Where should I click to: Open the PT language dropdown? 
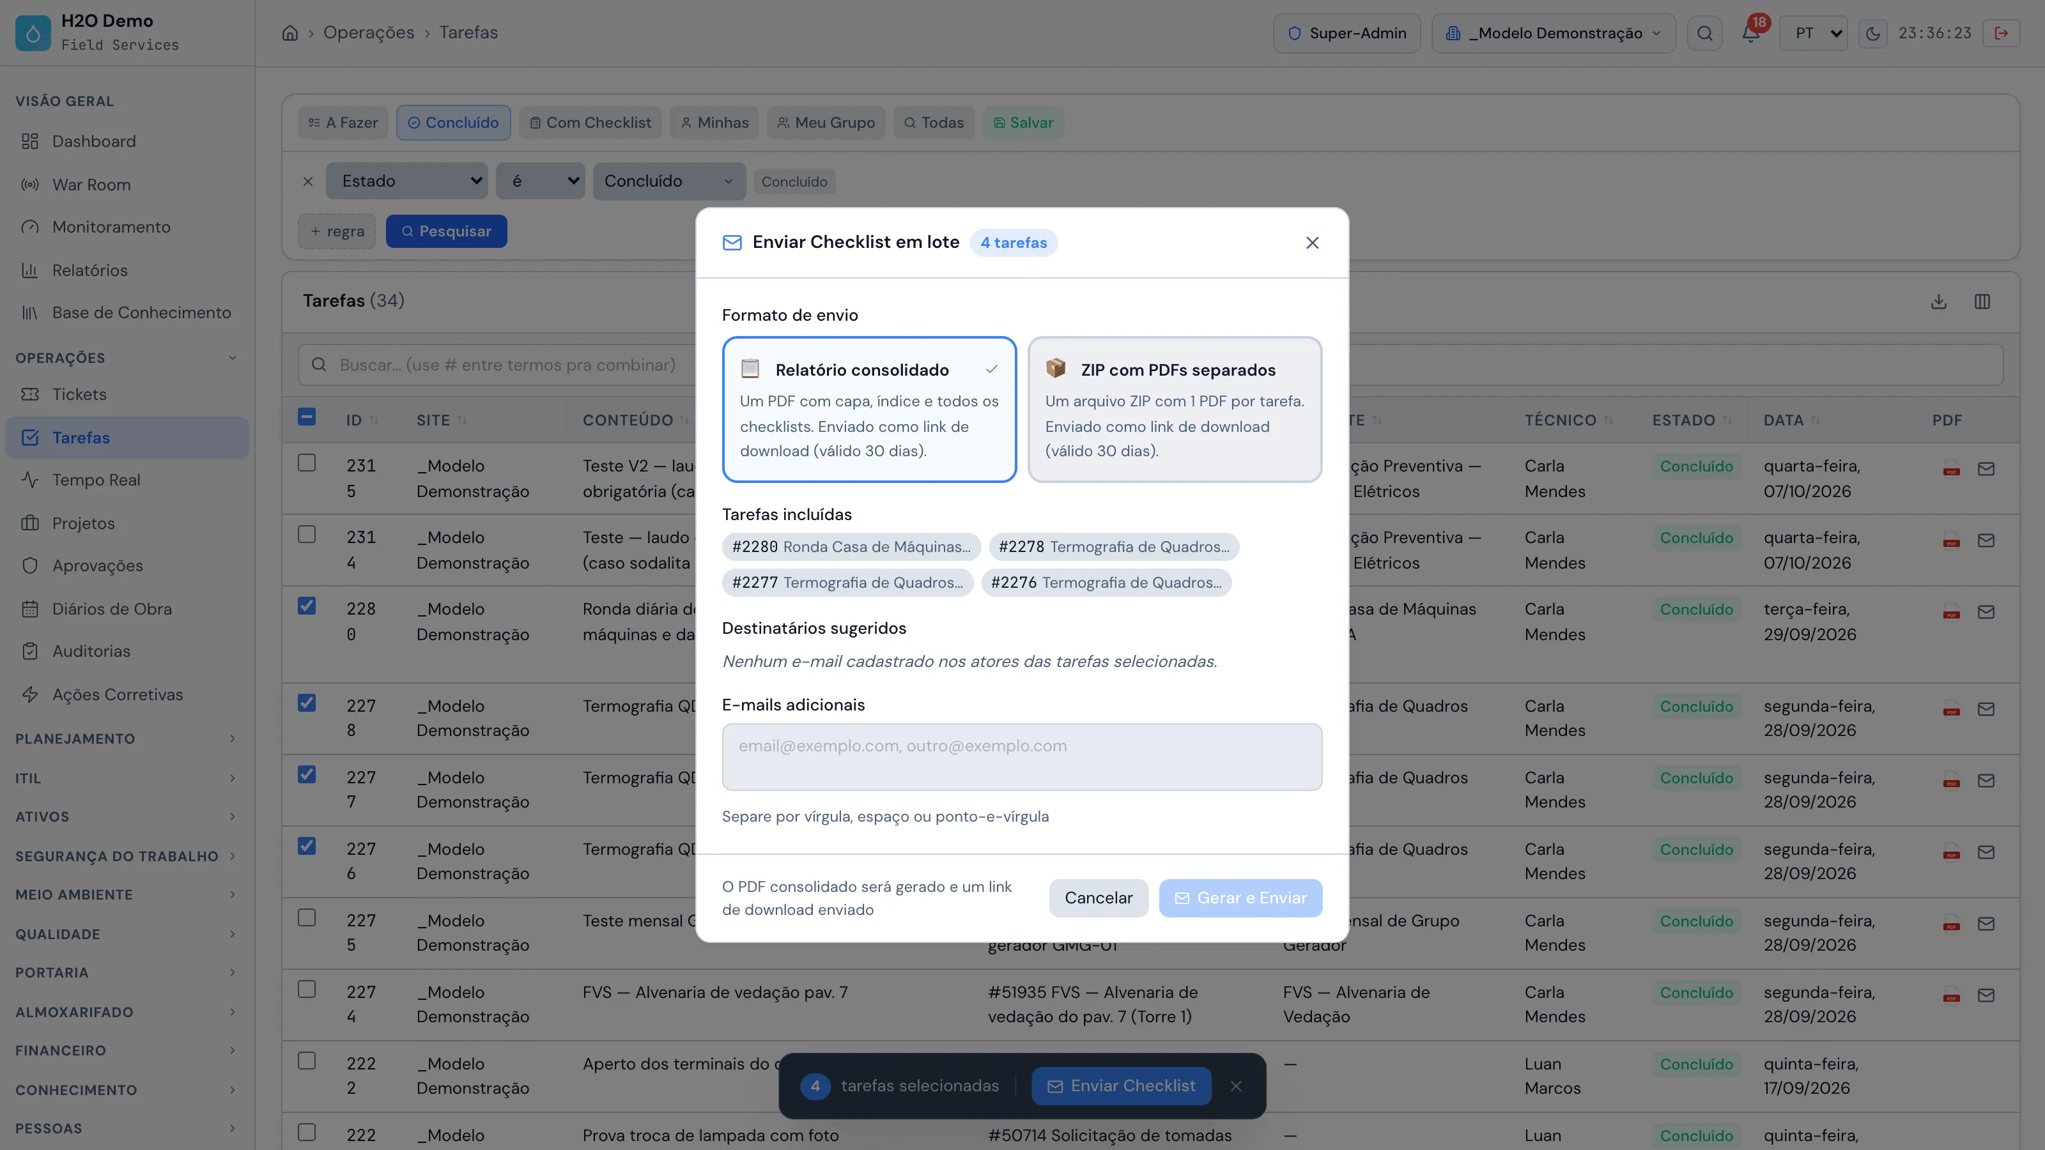1813,33
